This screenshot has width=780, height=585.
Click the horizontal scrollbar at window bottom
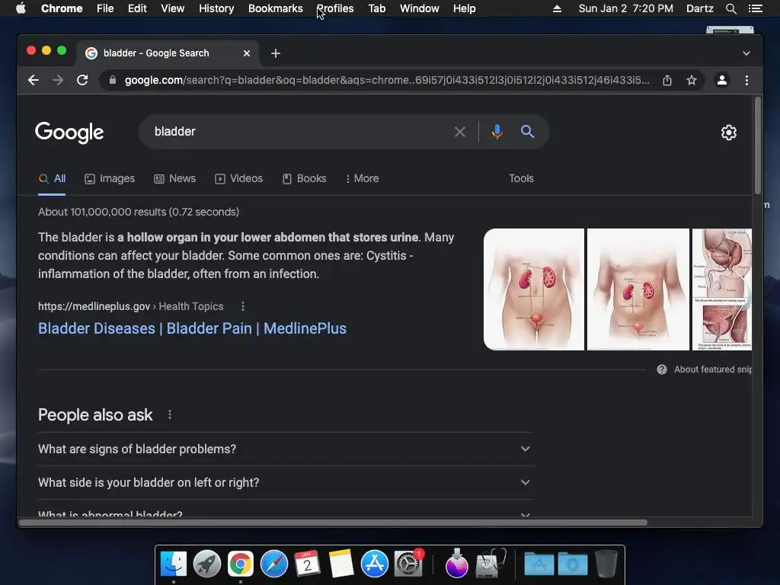click(334, 523)
